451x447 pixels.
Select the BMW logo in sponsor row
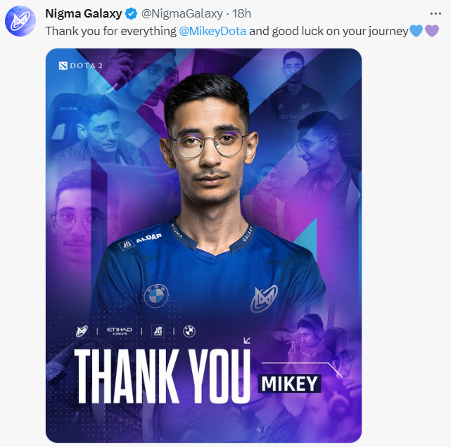[189, 331]
